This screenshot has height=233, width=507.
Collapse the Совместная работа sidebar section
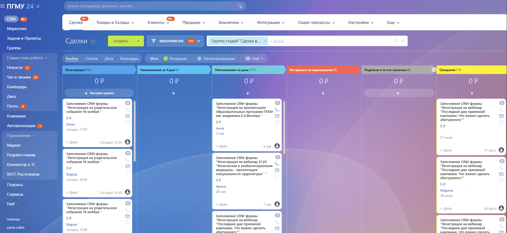(27, 58)
